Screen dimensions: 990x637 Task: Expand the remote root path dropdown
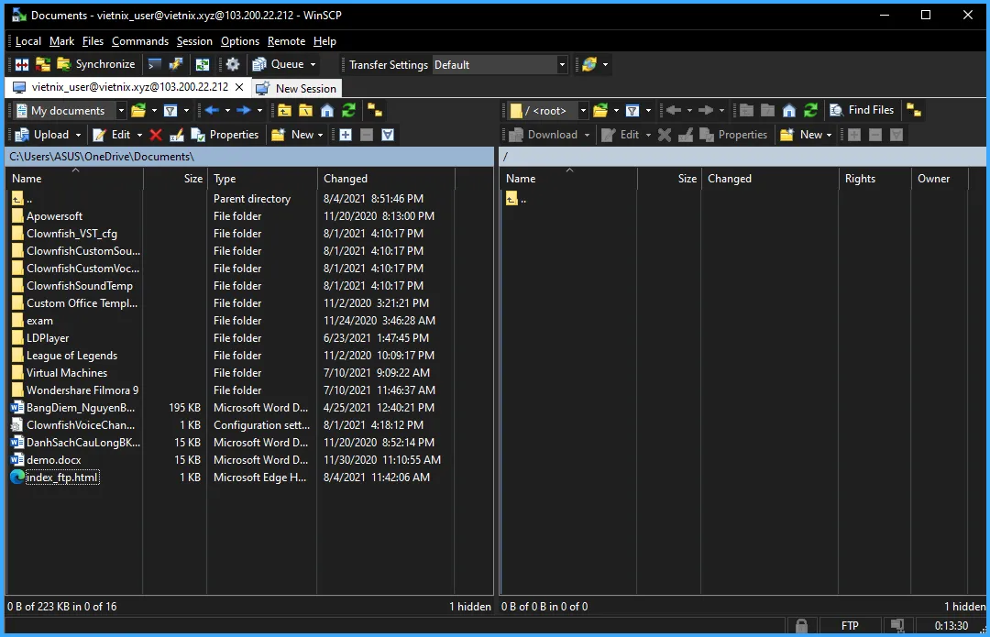tap(583, 111)
